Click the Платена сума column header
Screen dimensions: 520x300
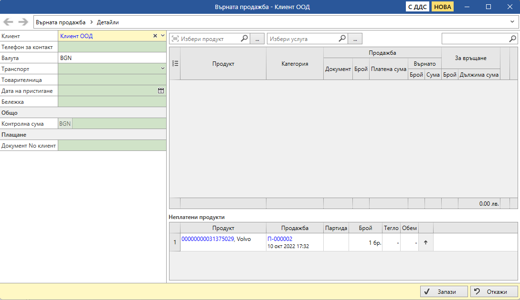(389, 69)
